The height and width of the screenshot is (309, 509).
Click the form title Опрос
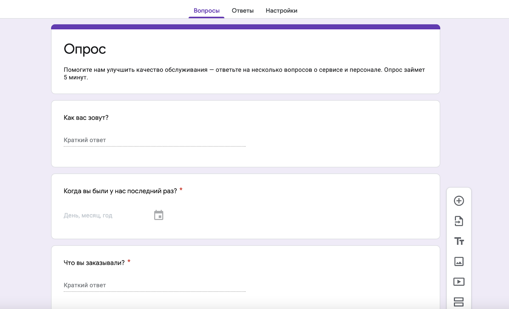coord(85,49)
